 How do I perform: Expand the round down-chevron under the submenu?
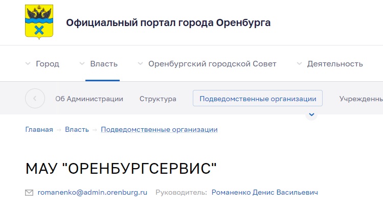(x=311, y=115)
